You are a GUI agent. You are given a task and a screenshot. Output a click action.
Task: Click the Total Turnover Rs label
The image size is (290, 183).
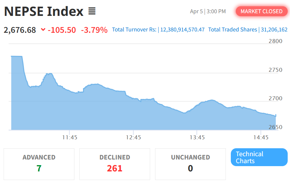tap(134, 30)
